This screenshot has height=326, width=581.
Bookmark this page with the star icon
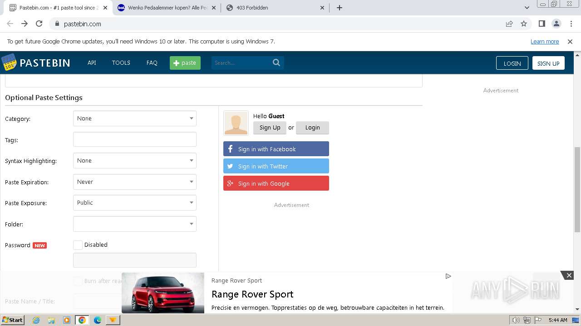pos(524,24)
